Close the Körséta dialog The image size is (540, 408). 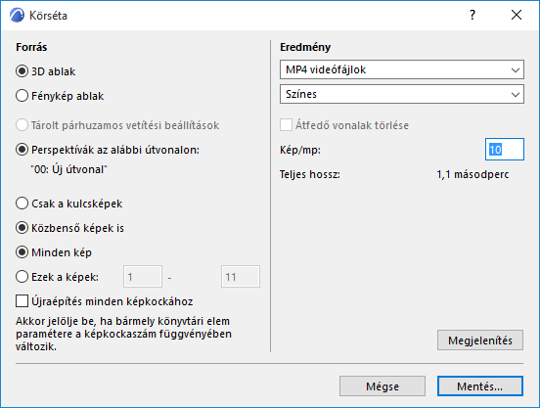[517, 15]
